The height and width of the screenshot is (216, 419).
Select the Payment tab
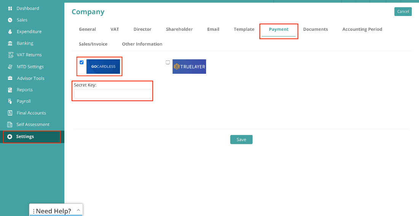279,29
